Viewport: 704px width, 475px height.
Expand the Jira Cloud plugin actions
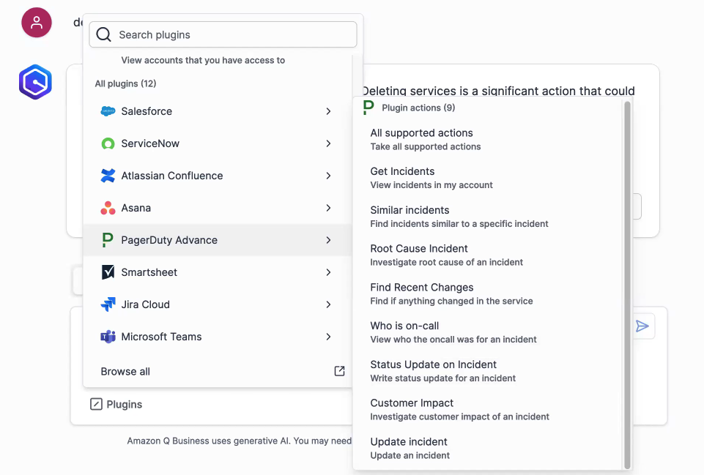[329, 304]
